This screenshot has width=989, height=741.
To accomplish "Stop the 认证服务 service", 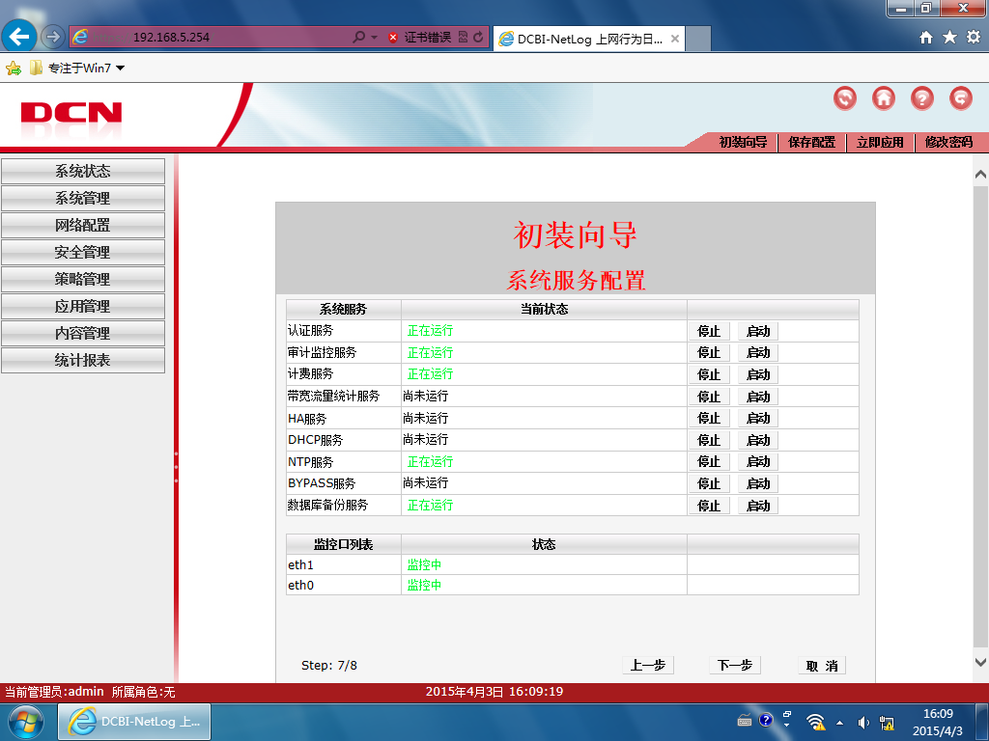I will pos(709,332).
